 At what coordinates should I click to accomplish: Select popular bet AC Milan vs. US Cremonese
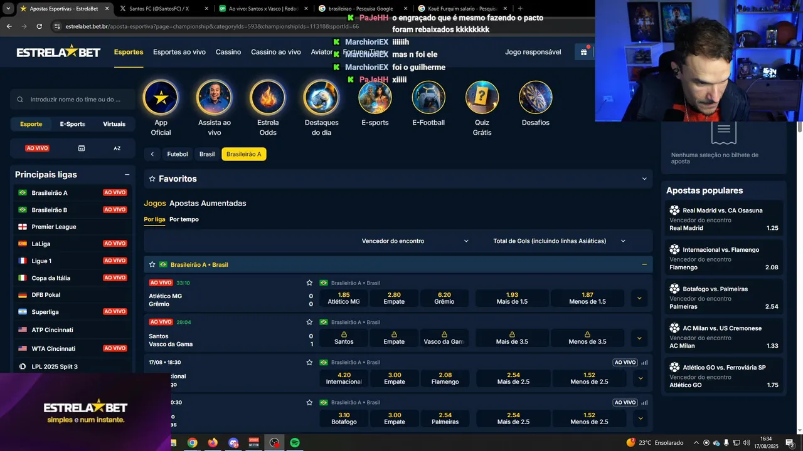click(723, 336)
